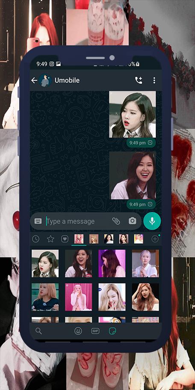The height and width of the screenshot is (390, 195).
Task: Open favorite stickers star tab
Action: [x=50, y=239]
